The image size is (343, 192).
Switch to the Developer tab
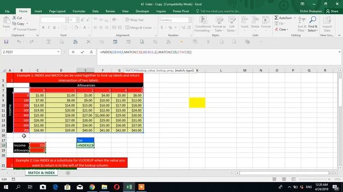point(142,11)
